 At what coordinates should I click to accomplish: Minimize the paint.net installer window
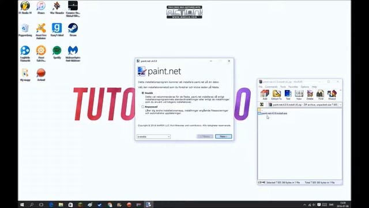(211, 61)
